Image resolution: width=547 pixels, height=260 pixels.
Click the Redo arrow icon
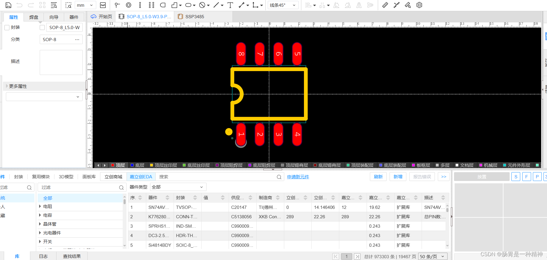[x=31, y=5]
